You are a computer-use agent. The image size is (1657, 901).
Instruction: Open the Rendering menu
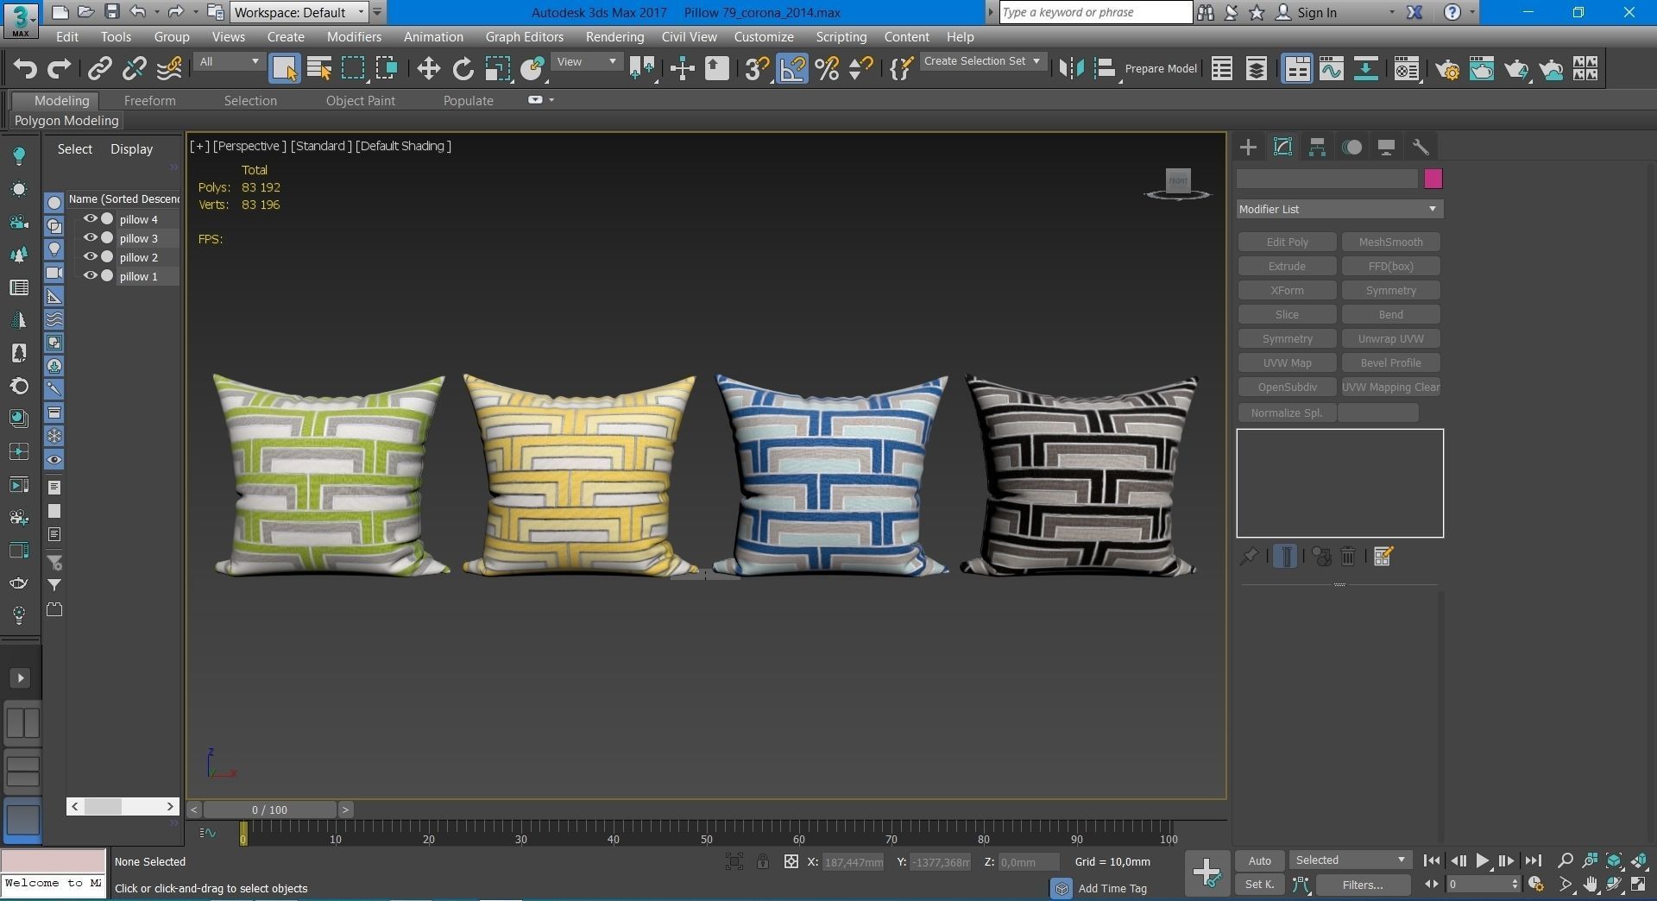click(x=614, y=37)
